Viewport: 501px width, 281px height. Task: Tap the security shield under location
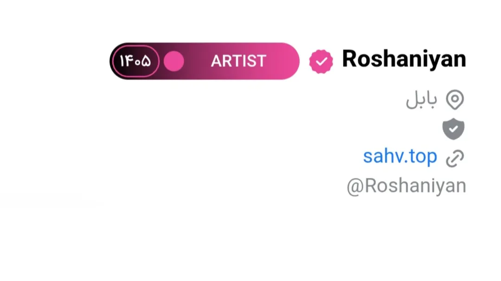[453, 129]
